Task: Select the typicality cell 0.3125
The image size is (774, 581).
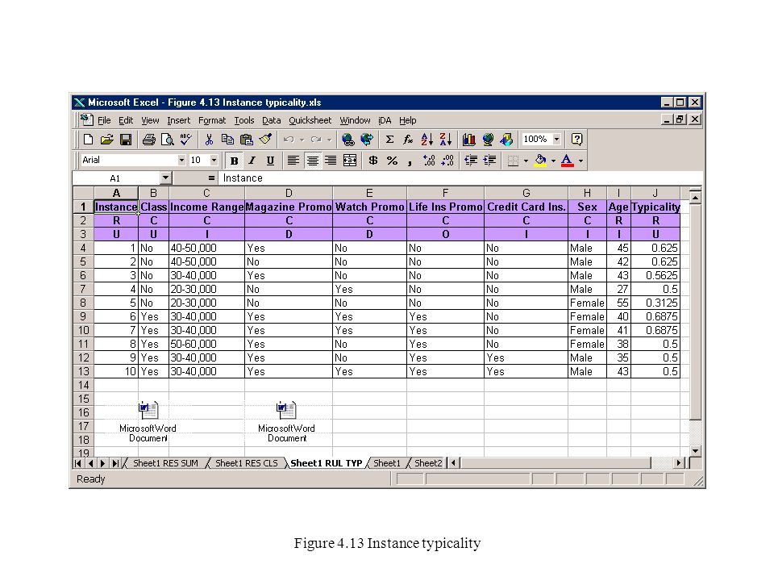Action: click(655, 303)
